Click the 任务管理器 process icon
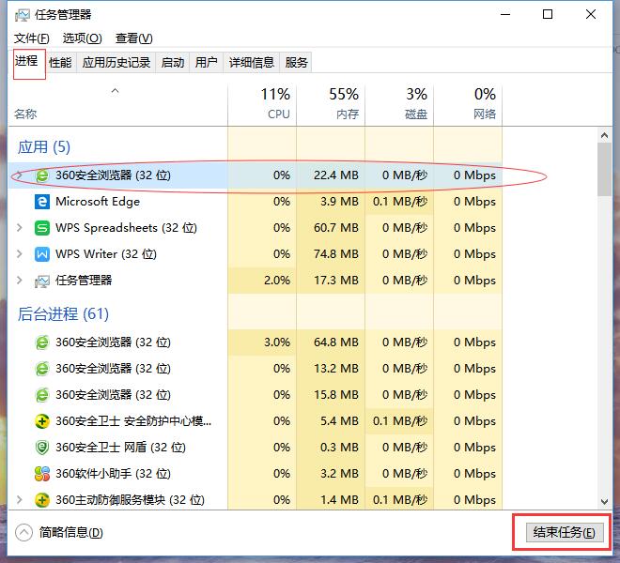Image resolution: width=620 pixels, height=563 pixels. (x=42, y=281)
